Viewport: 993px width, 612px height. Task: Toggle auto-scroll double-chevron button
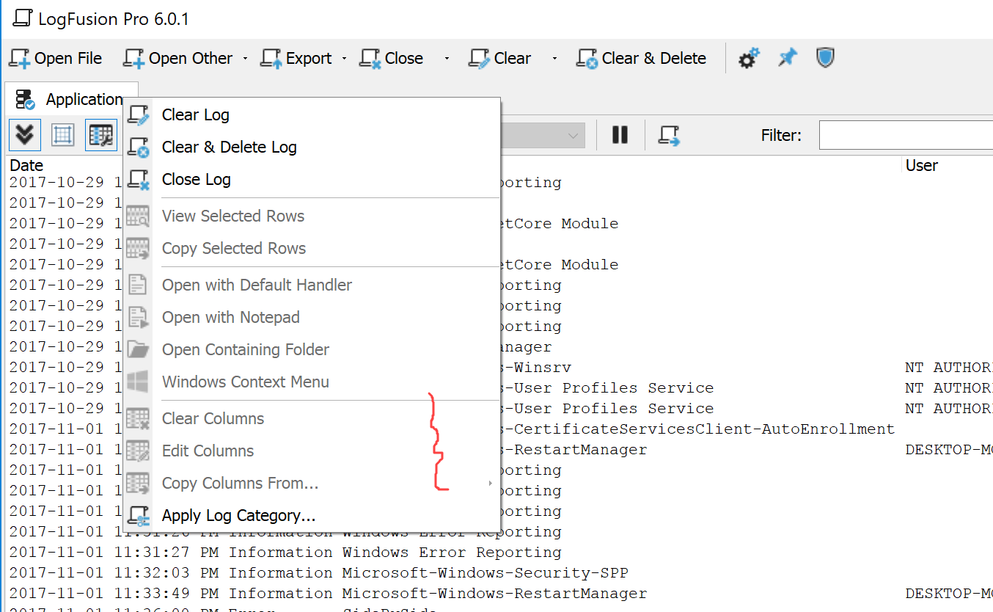coord(25,135)
